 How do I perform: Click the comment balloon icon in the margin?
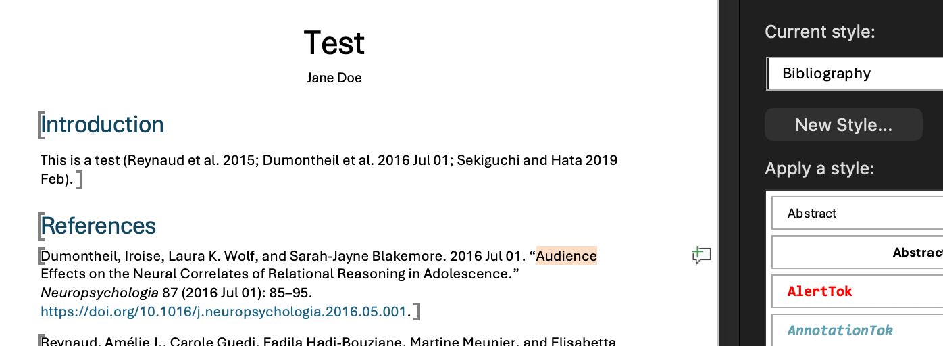(701, 255)
